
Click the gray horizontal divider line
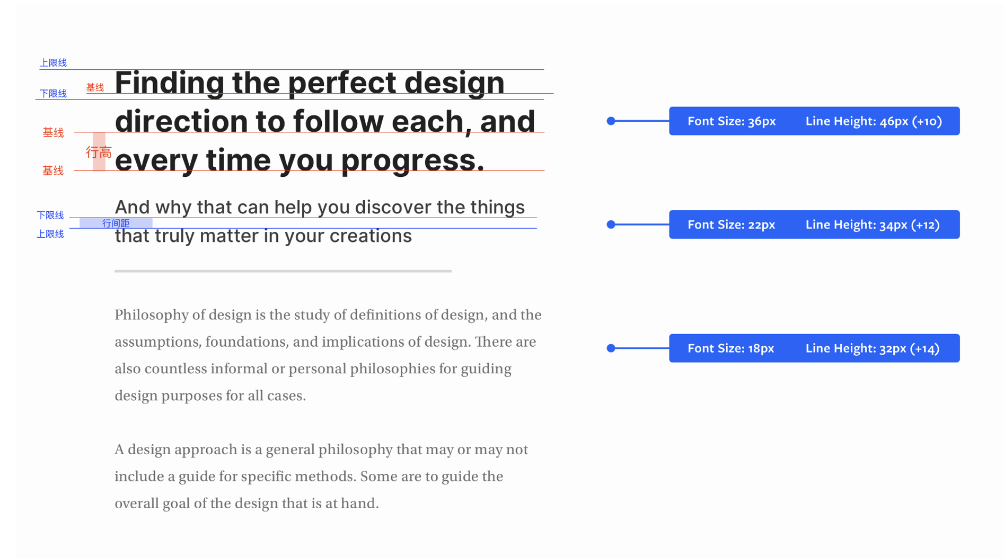tap(283, 271)
